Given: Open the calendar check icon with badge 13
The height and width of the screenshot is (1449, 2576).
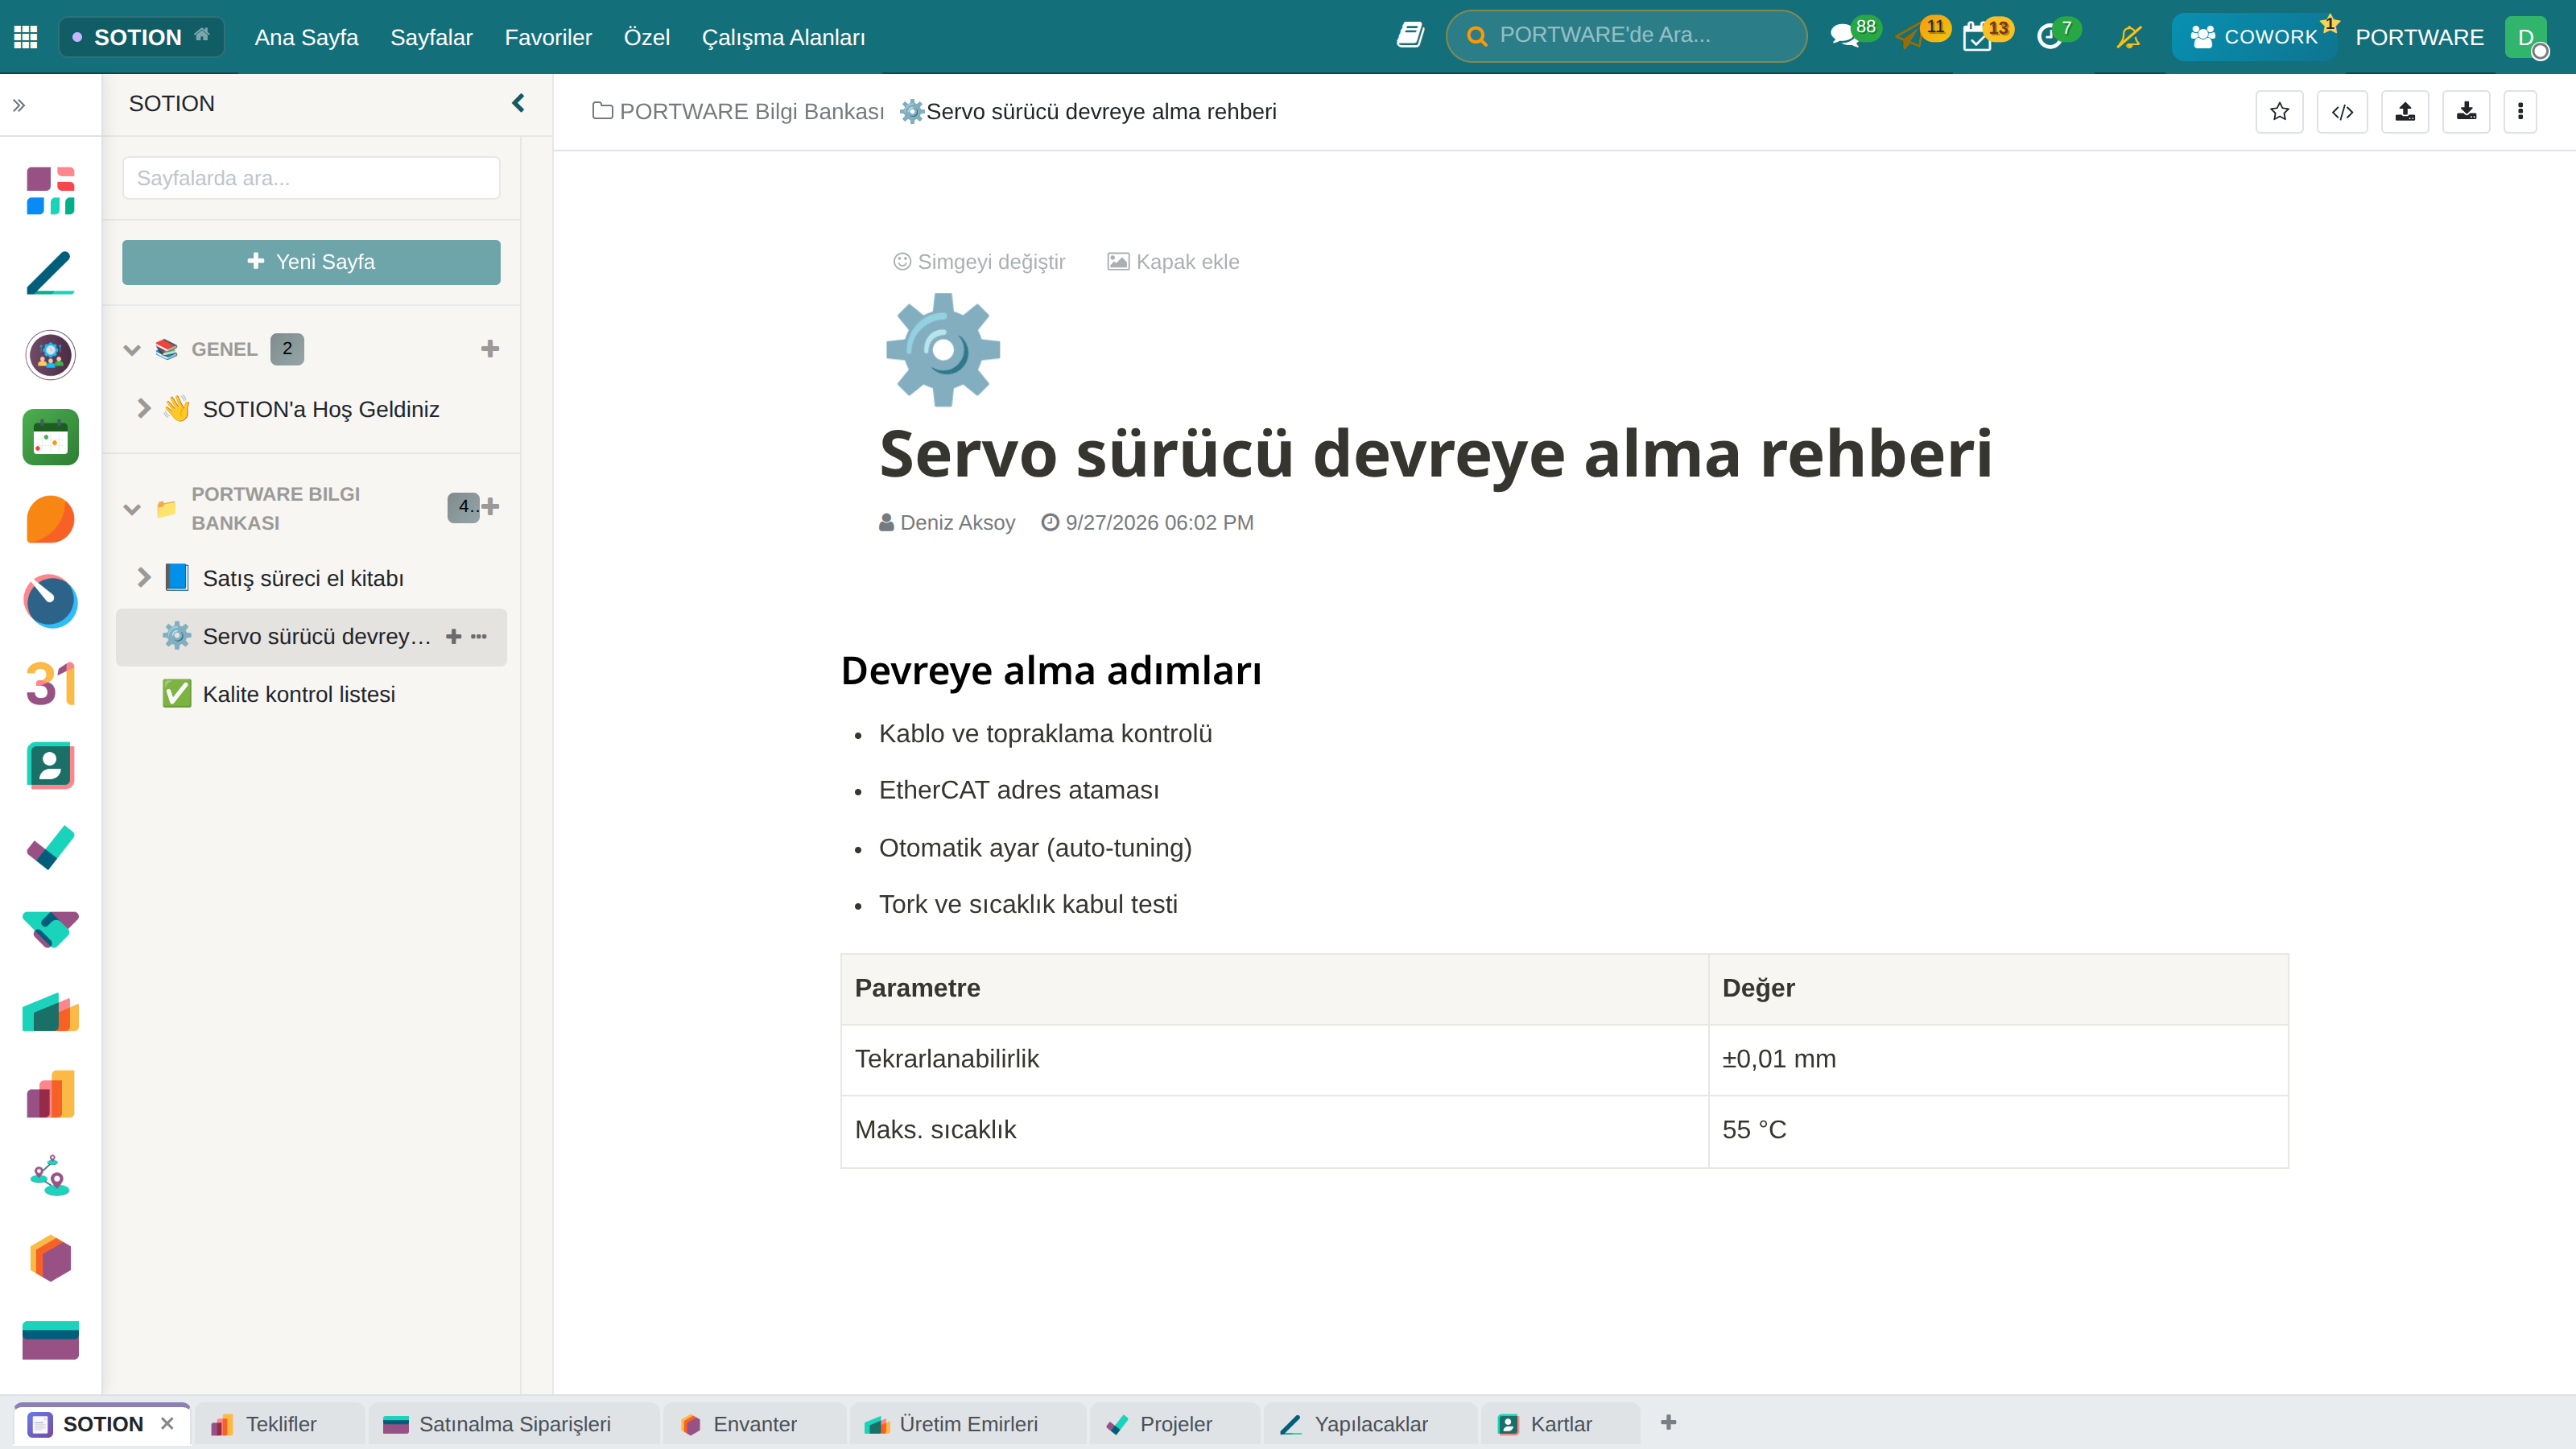Looking at the screenshot, I should pyautogui.click(x=1977, y=37).
